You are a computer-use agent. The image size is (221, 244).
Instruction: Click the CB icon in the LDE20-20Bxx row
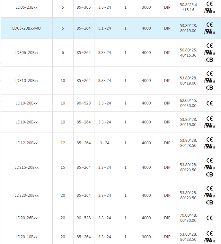pyautogui.click(x=209, y=202)
